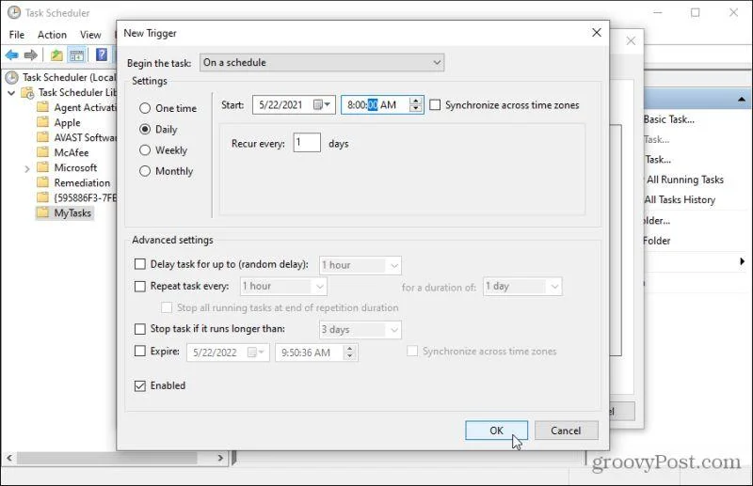Open the Begin the task dropdown
Viewport: 753px width, 486px height.
click(322, 62)
